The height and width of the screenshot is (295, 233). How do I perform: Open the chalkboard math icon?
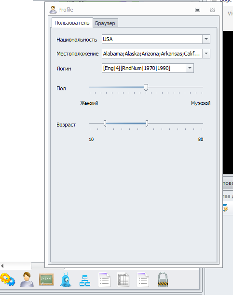[46, 280]
